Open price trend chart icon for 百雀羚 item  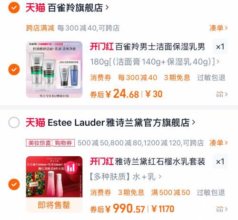coord(222,94)
